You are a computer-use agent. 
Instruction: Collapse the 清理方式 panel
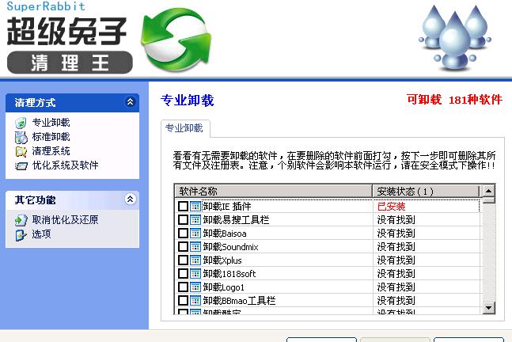[x=130, y=102]
